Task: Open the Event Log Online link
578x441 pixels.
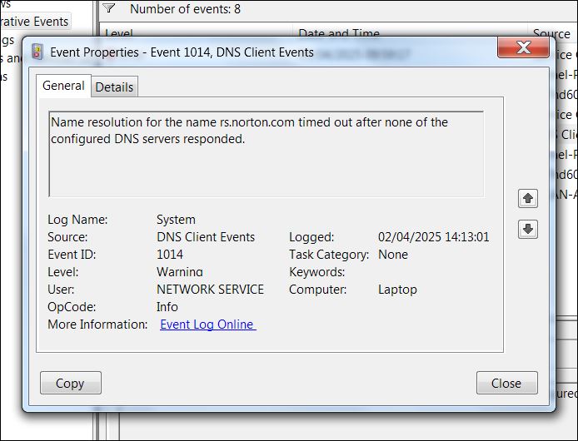Action: [x=208, y=325]
